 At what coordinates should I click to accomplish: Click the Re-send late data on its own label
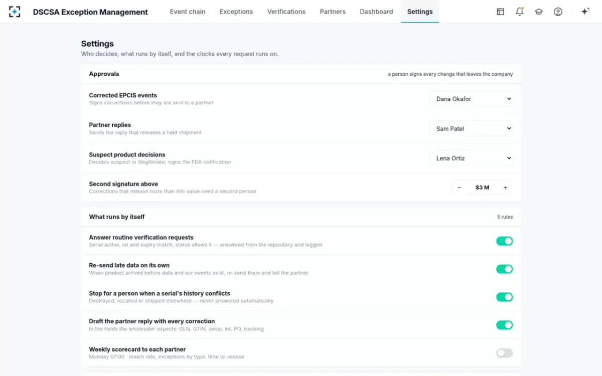(x=129, y=265)
